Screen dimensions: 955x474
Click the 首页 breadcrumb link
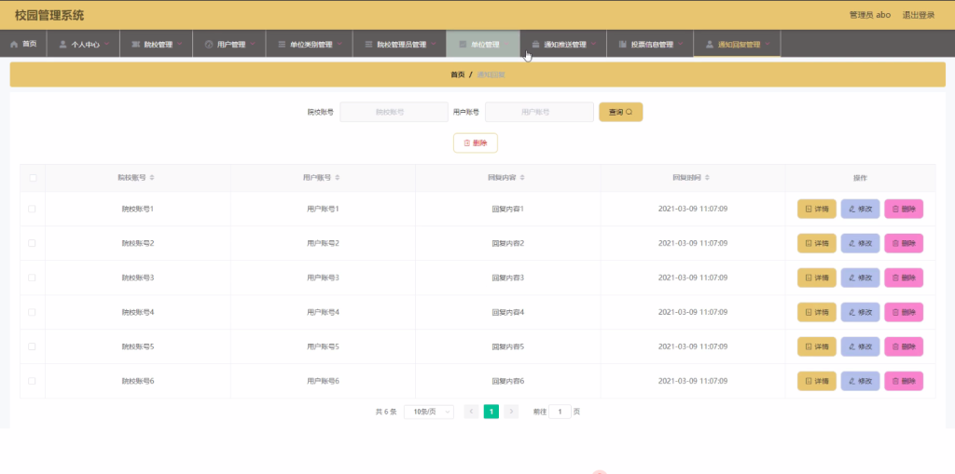click(x=457, y=74)
